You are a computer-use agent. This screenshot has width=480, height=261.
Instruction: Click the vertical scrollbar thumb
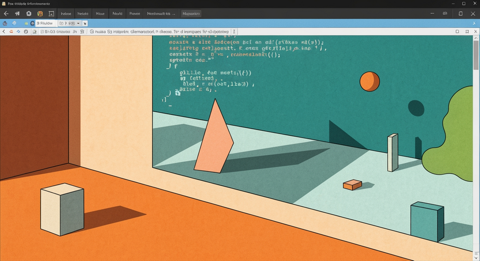476,55
